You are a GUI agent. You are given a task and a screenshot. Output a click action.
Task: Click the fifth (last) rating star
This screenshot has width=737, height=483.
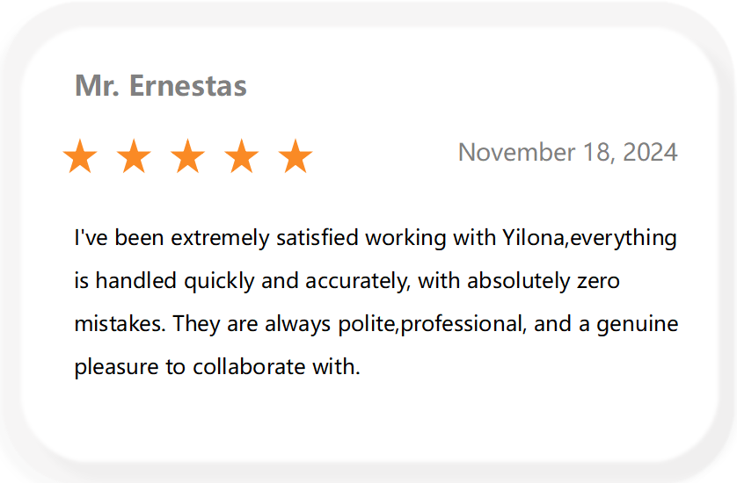point(296,156)
